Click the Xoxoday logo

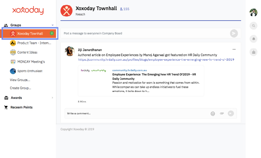(28, 10)
